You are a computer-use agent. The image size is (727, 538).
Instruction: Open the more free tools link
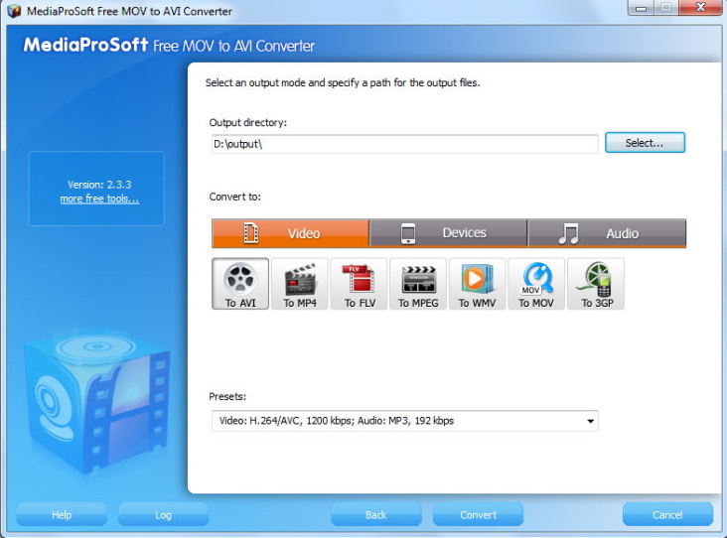click(x=99, y=199)
